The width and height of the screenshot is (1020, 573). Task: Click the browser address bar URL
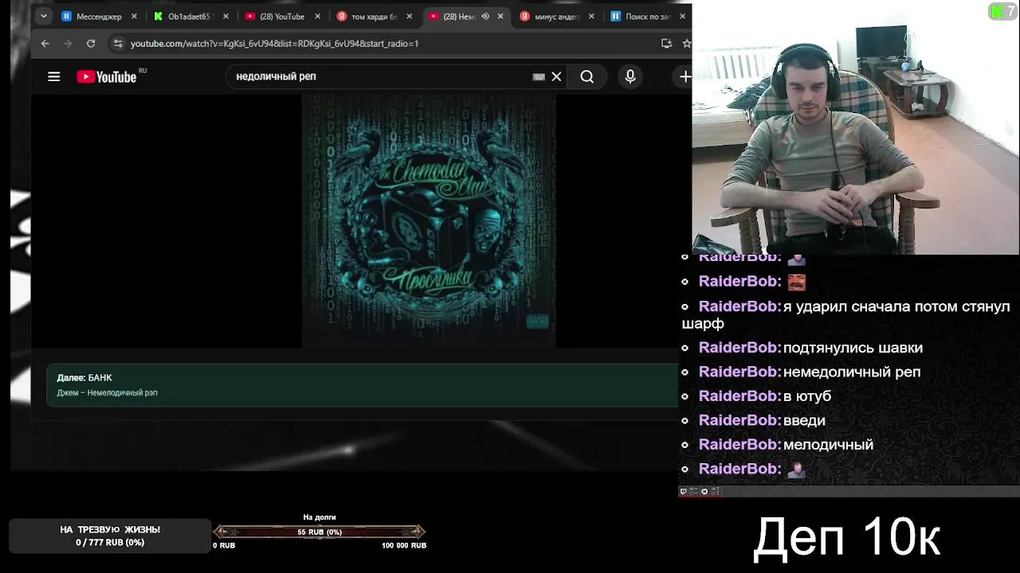tap(274, 44)
